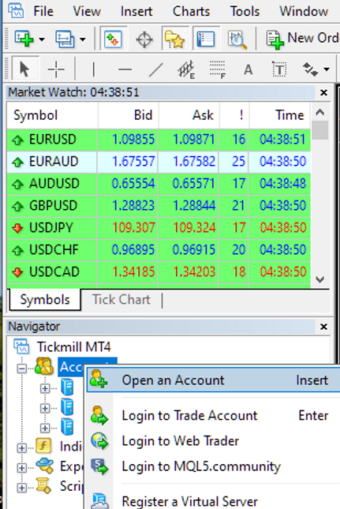Select the EURAUD symbol row

point(159,162)
